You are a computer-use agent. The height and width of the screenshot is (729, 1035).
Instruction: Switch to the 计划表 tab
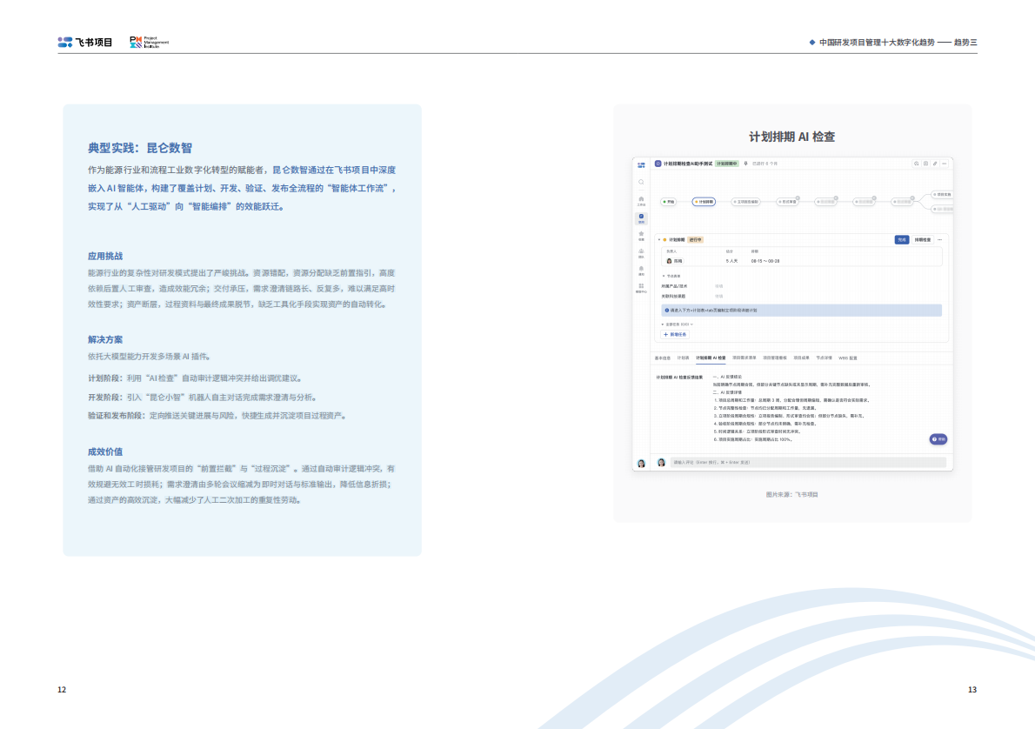tap(683, 358)
